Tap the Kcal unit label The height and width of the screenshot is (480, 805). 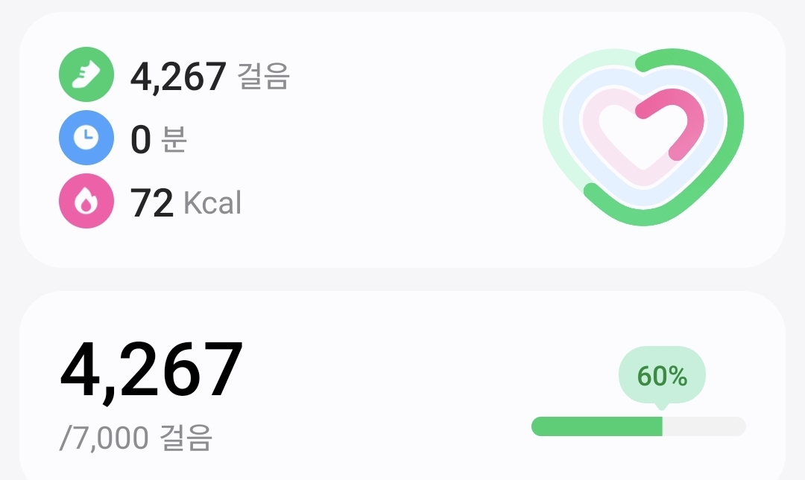pyautogui.click(x=212, y=202)
